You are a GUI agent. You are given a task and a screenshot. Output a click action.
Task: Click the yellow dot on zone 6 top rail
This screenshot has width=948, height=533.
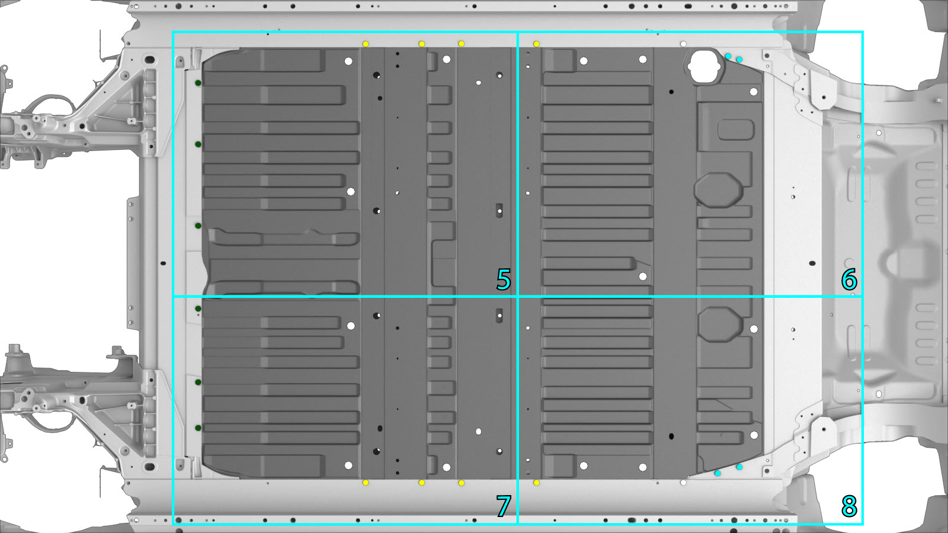(536, 44)
